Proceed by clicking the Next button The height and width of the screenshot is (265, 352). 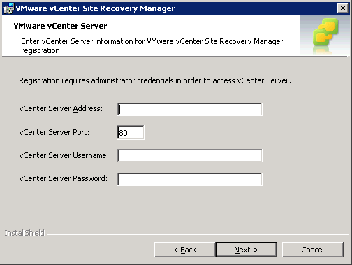[x=247, y=250]
